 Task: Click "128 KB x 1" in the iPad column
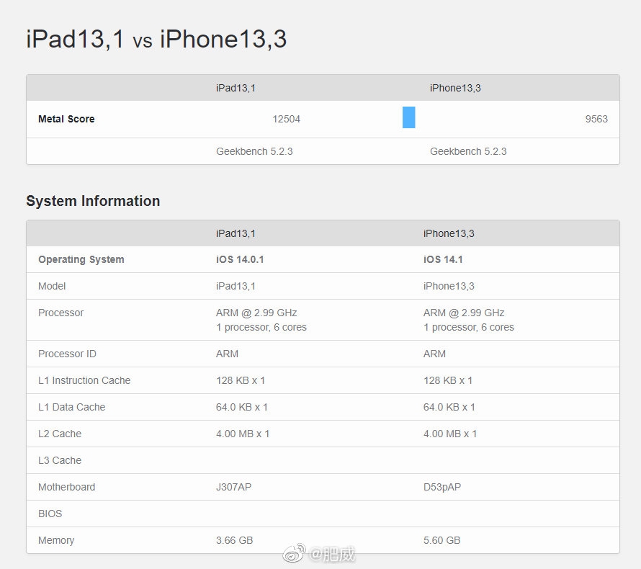pos(241,380)
